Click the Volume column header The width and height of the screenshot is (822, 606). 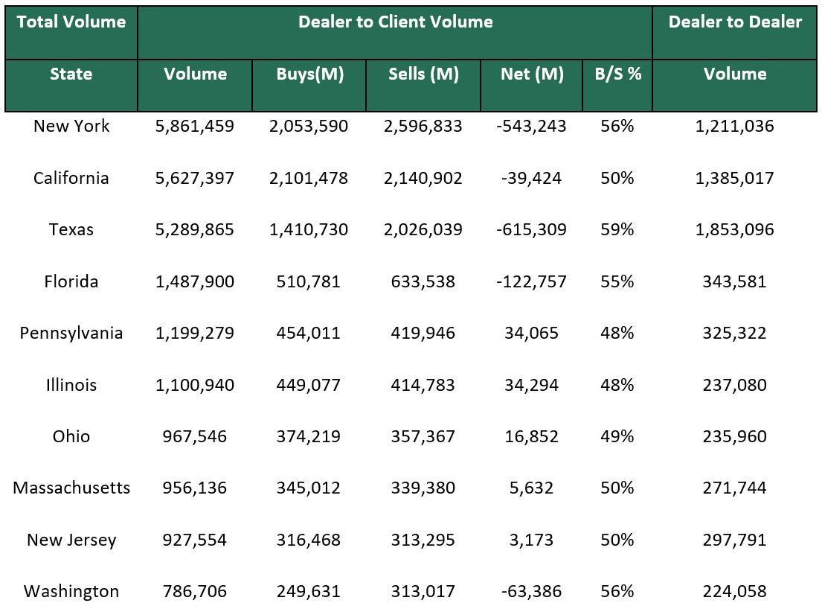tap(195, 74)
